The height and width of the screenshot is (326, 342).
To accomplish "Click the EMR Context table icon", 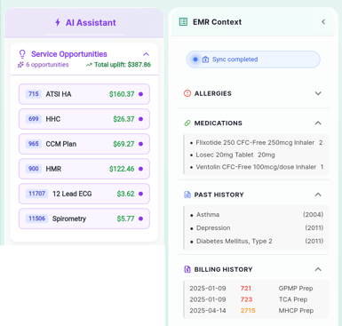I will [183, 22].
